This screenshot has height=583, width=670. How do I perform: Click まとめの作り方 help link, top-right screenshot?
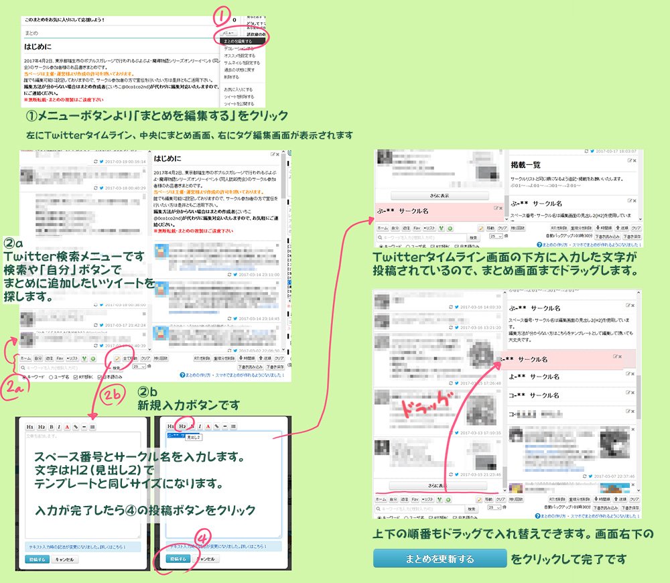[x=554, y=245]
